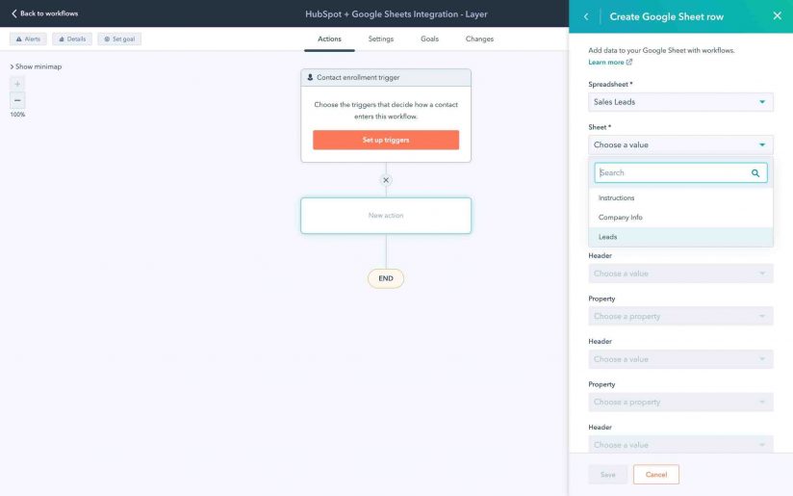Click into the sheet Search field
The width and height of the screenshot is (793, 496).
click(x=672, y=173)
